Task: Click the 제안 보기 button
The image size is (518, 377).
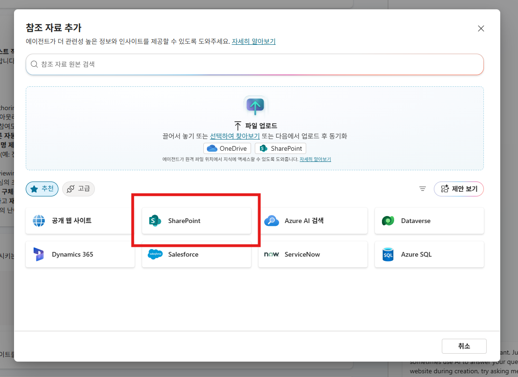Action: 459,189
